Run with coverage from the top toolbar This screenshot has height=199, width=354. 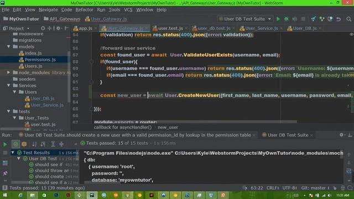coord(295,19)
